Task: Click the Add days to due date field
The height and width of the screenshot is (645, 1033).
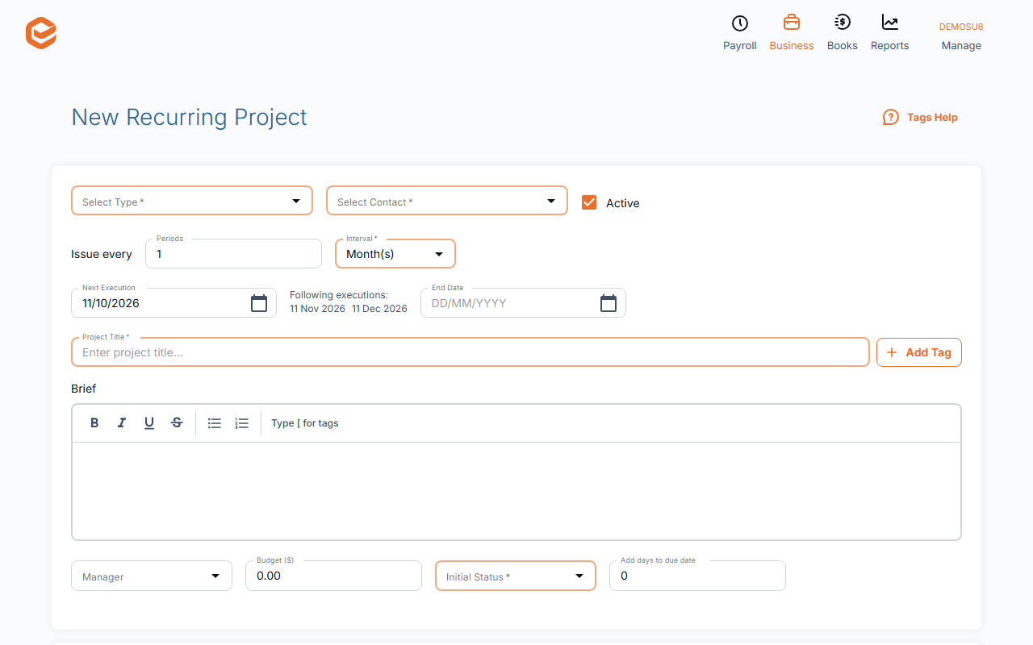Action: [697, 576]
